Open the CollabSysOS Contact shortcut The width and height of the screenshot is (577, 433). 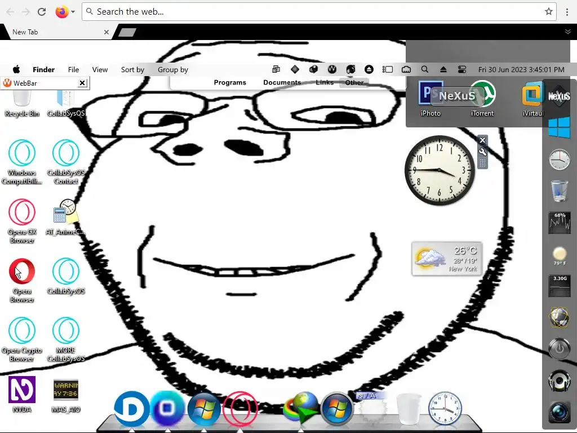coord(66,161)
